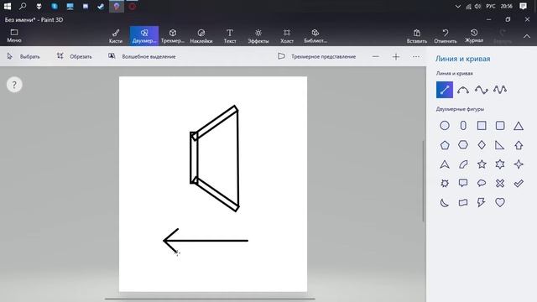
Task: Activate the Выбрать select tool
Action: (x=23, y=56)
